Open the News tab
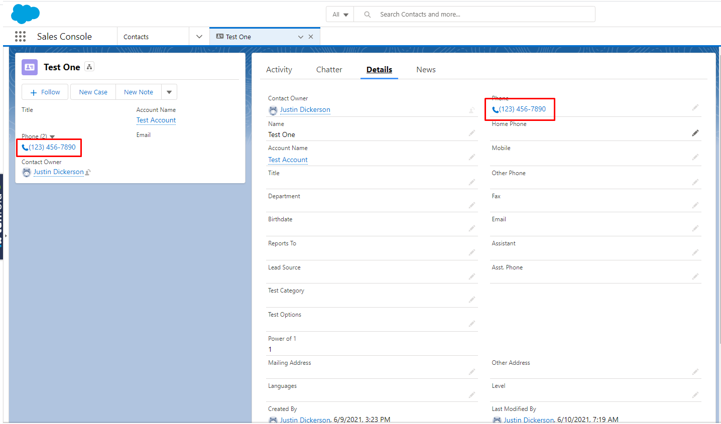The width and height of the screenshot is (721, 424). (426, 70)
